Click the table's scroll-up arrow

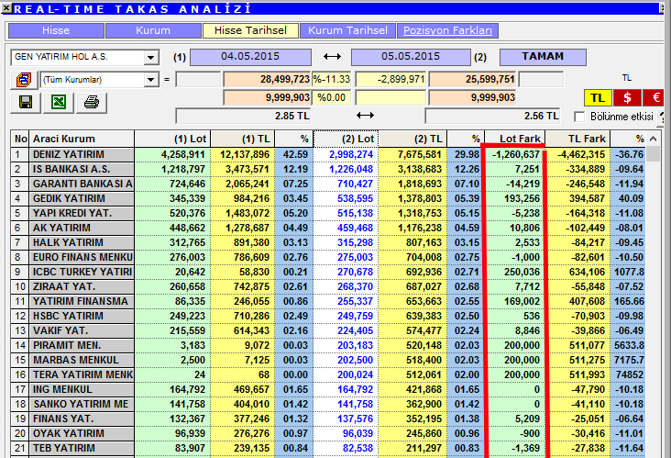[x=653, y=139]
